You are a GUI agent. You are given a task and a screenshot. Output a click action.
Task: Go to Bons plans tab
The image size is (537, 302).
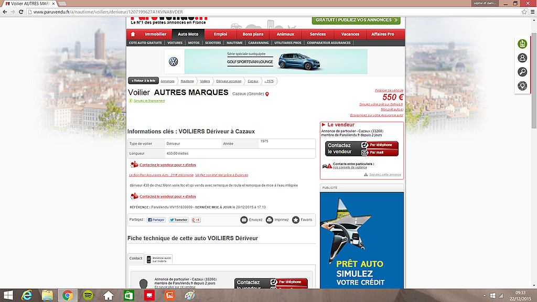pyautogui.click(x=253, y=34)
